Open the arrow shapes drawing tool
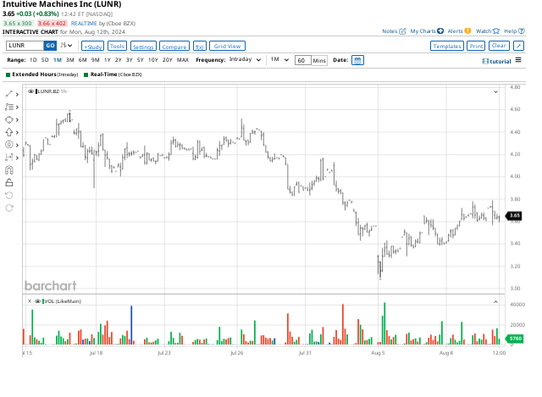The image size is (542, 397). coord(9,132)
